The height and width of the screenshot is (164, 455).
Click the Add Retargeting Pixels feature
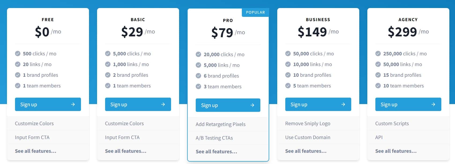pos(220,124)
